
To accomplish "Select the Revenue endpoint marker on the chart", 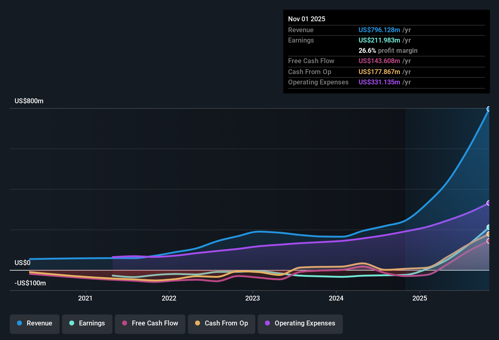I will [x=489, y=109].
